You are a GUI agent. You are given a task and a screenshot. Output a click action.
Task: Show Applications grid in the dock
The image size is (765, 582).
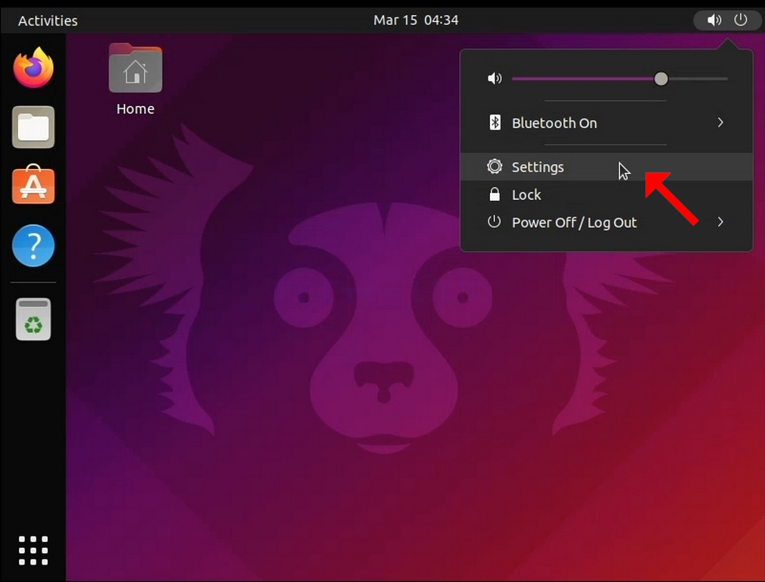[x=33, y=550]
